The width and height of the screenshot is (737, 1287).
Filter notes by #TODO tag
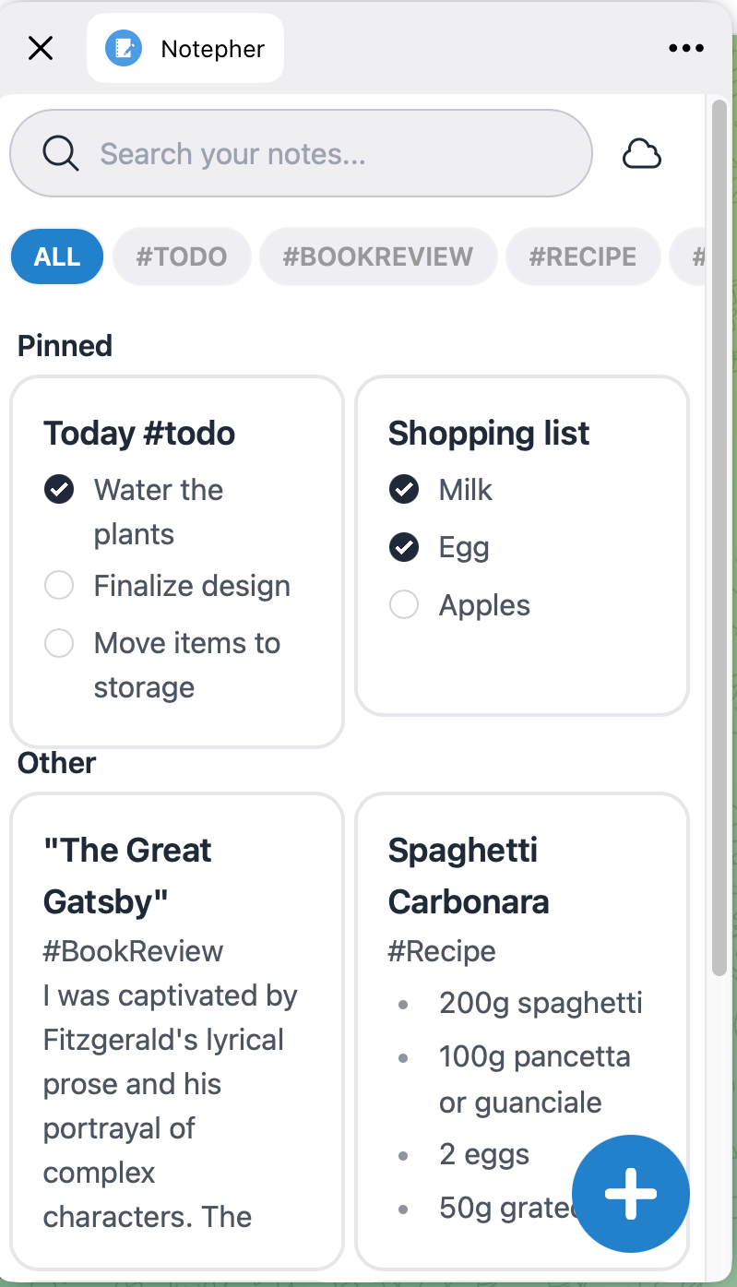[x=182, y=256]
